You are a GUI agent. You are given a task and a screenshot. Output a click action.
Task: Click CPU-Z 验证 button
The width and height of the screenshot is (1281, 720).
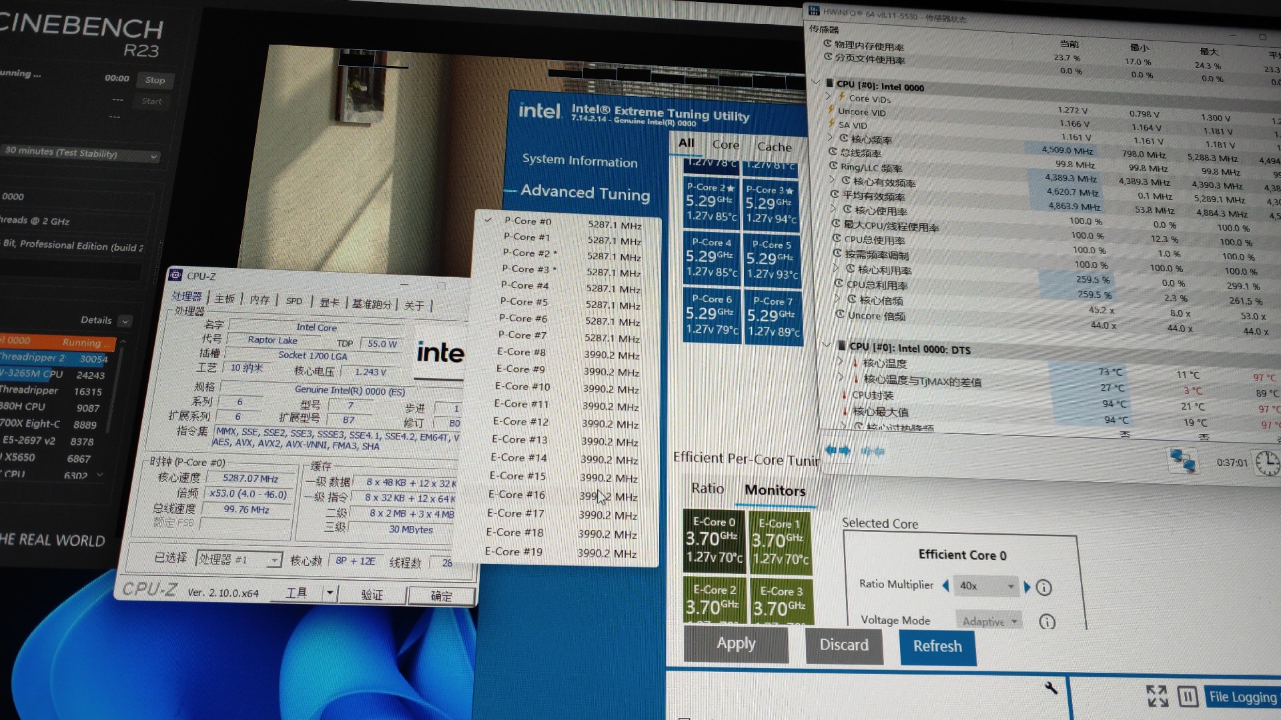tap(372, 594)
